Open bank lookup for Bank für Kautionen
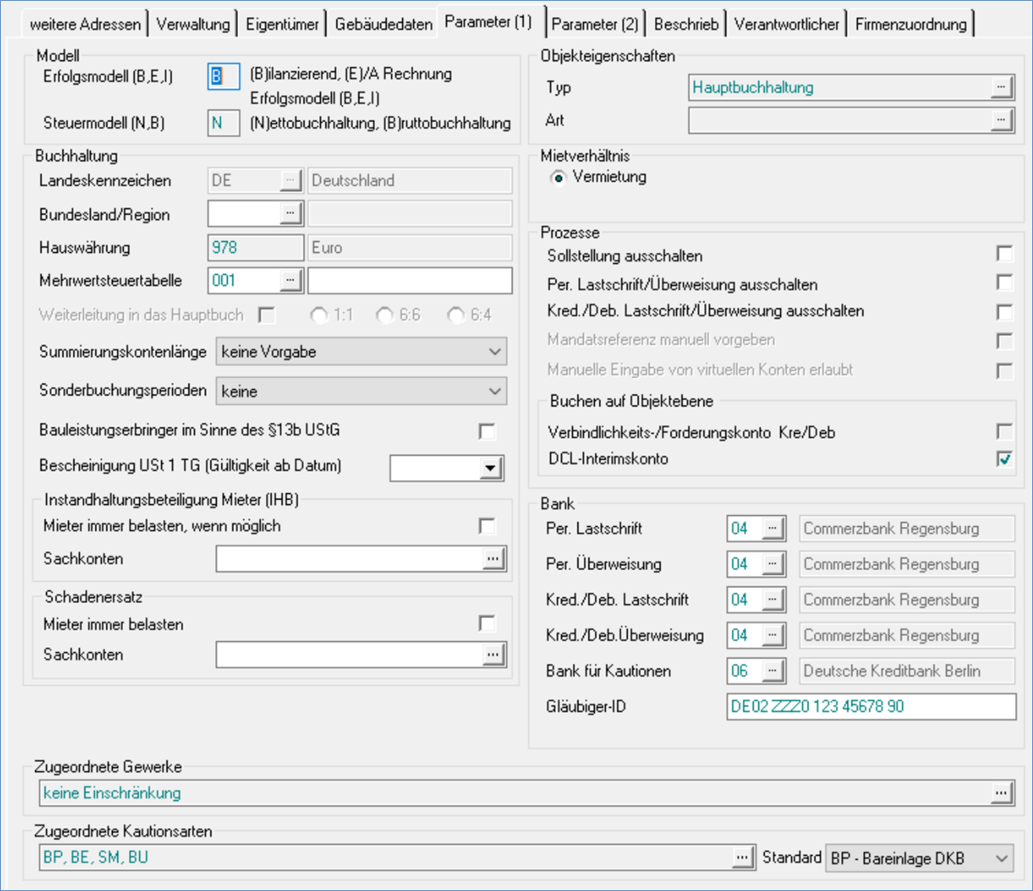 click(x=772, y=671)
